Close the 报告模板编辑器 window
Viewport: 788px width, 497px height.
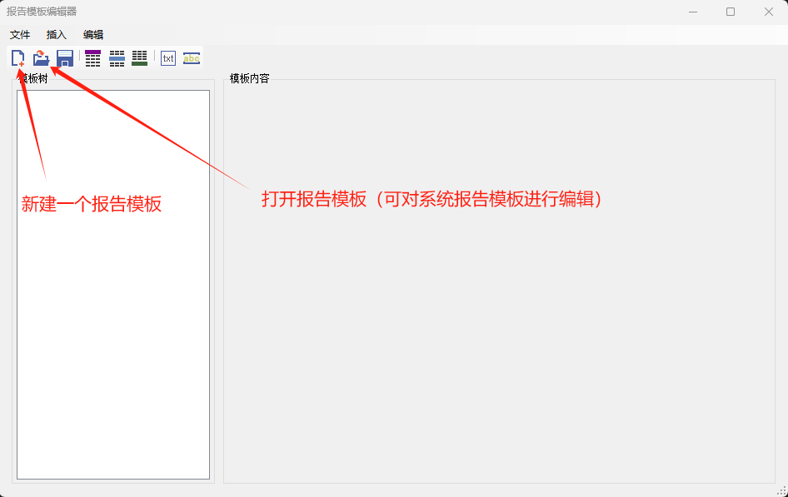coord(769,12)
